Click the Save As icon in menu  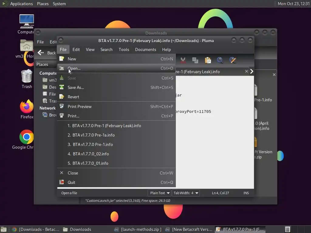tap(62, 87)
